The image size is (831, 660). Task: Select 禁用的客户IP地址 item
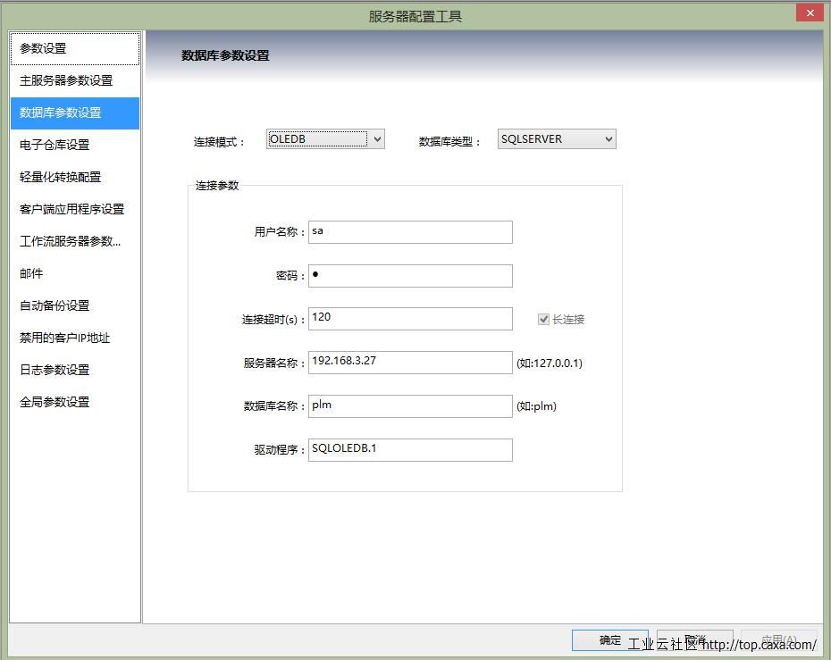(75, 338)
